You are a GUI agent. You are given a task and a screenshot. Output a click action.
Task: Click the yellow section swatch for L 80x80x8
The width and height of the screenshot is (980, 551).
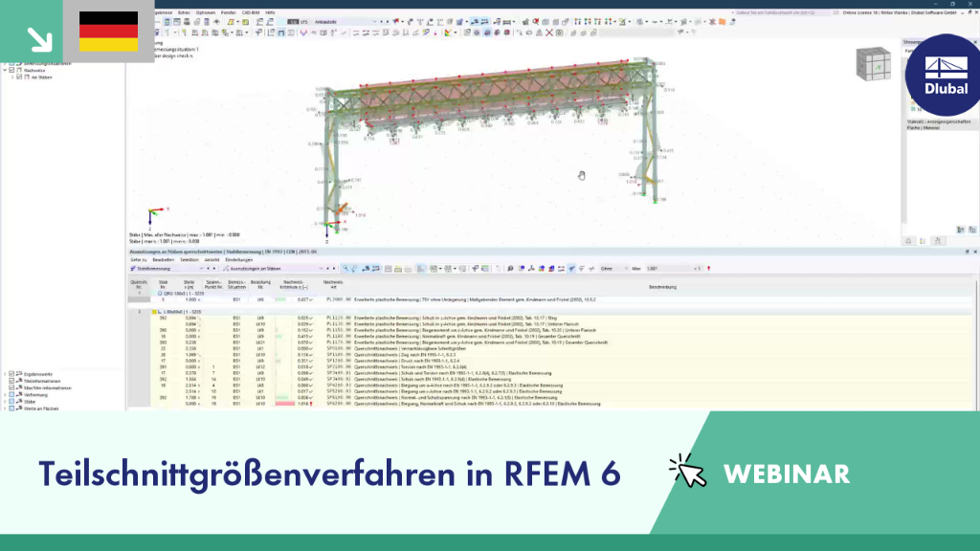point(154,312)
